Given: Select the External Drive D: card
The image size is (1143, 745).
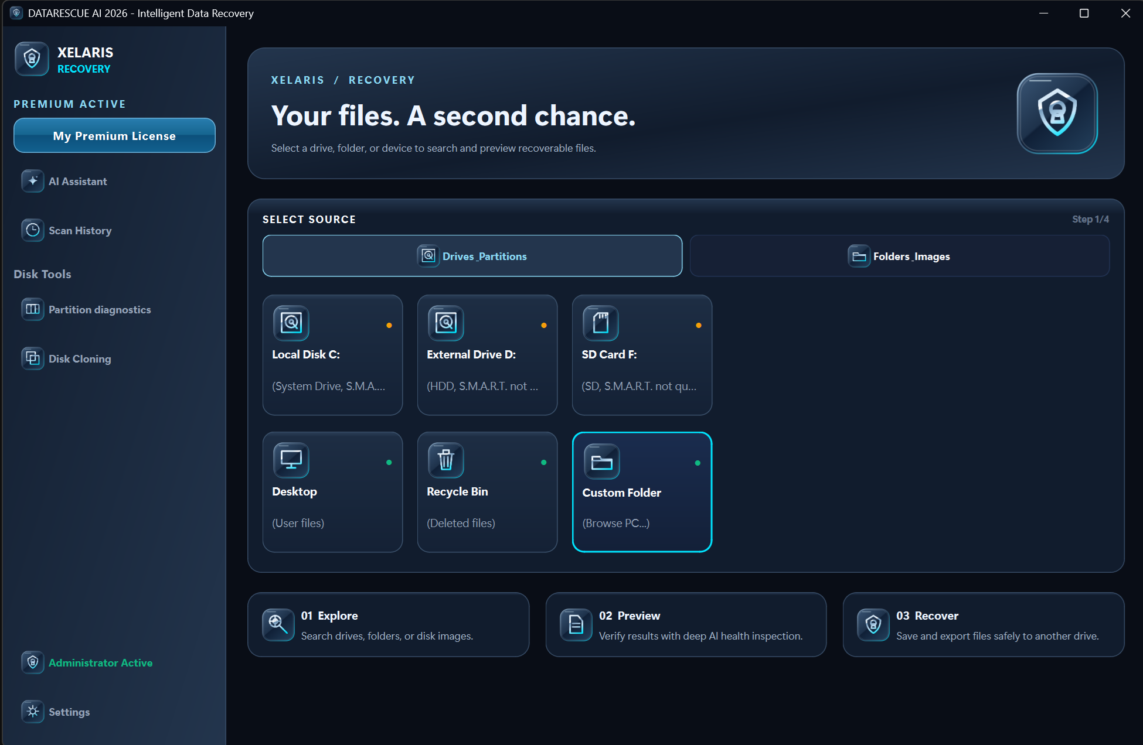Looking at the screenshot, I should point(488,355).
